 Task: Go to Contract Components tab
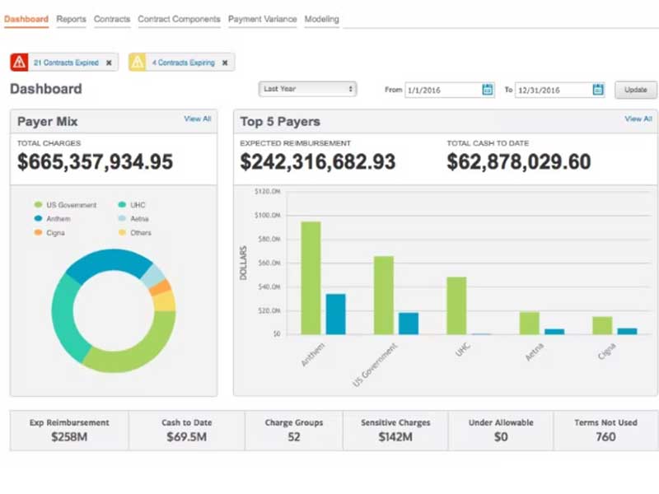[x=179, y=19]
